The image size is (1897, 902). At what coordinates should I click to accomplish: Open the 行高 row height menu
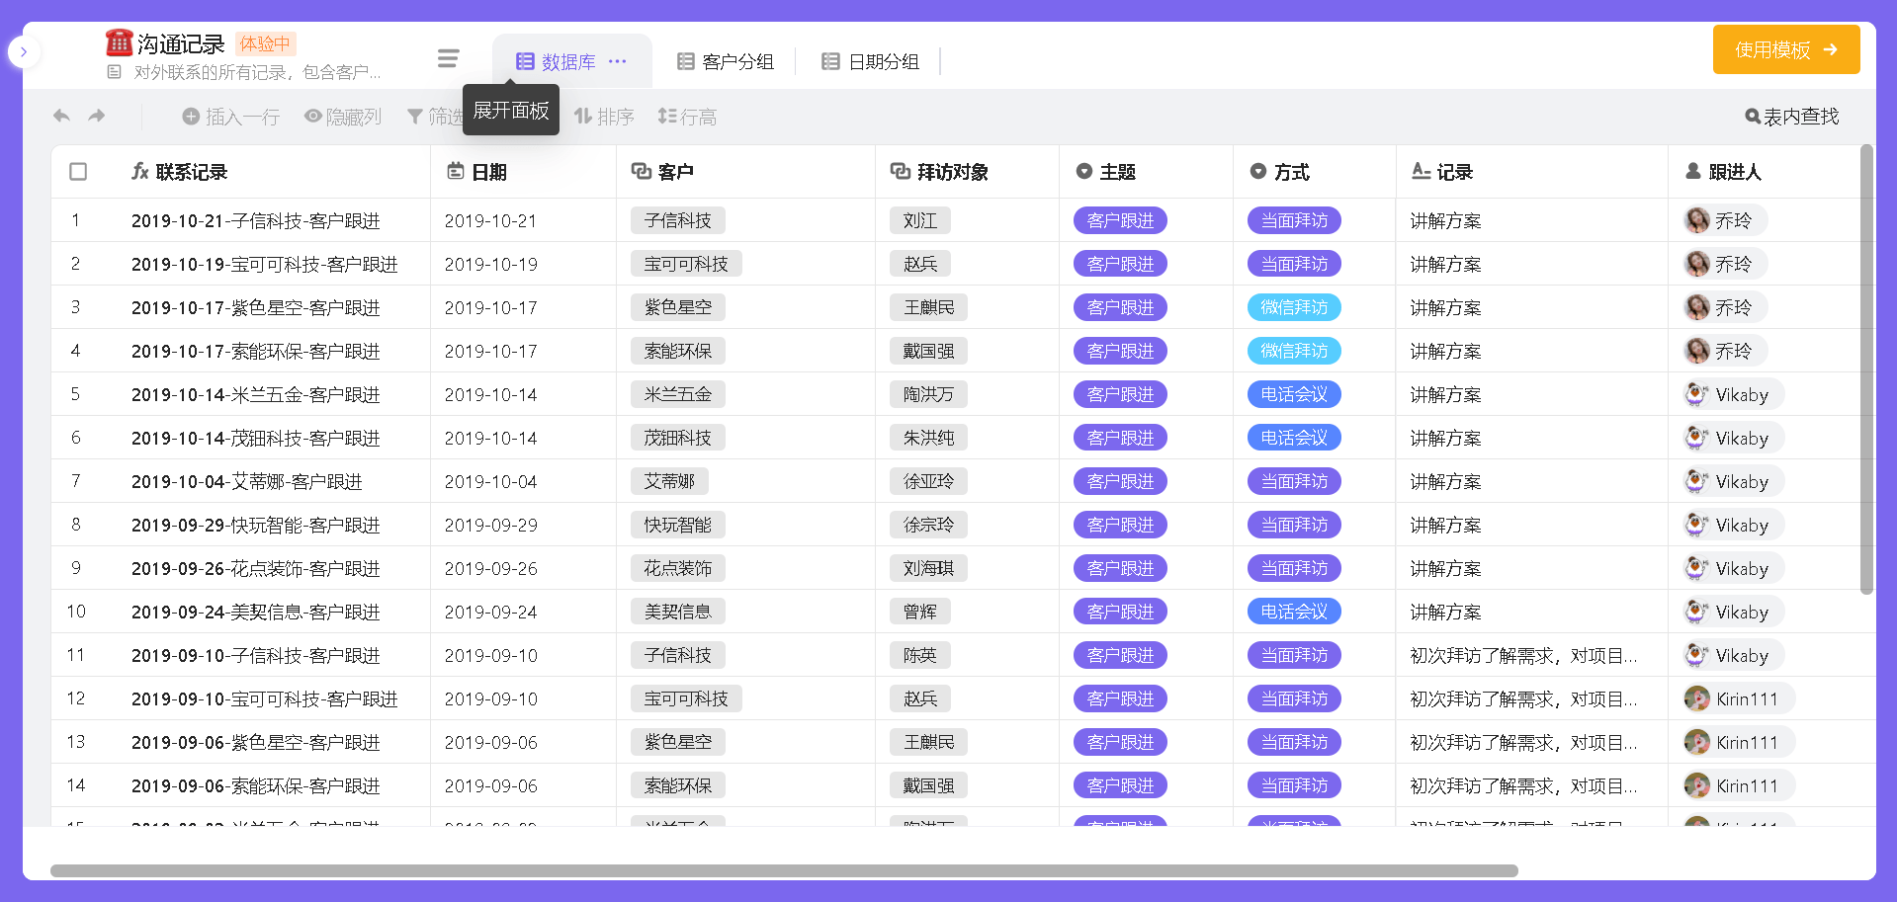pos(687,117)
